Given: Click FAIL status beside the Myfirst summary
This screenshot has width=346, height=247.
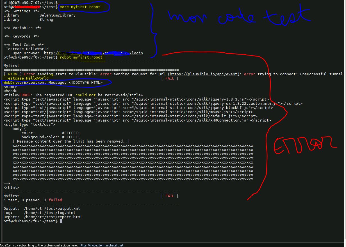Looking at the screenshot, I should [x=170, y=196].
